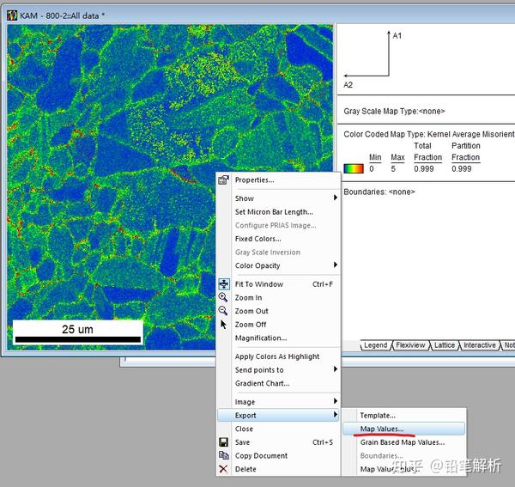Open the Interactive tab
Image resolution: width=515 pixels, height=487 pixels.
click(479, 345)
